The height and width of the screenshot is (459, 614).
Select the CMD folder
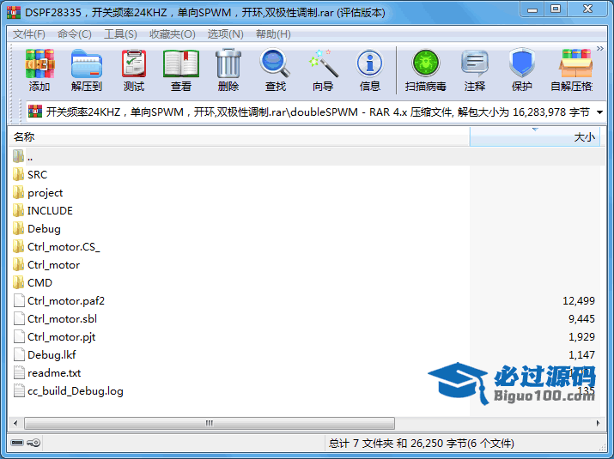pos(33,282)
